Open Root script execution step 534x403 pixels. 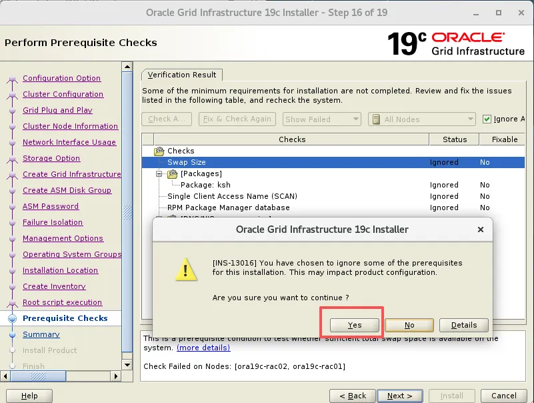(x=62, y=302)
